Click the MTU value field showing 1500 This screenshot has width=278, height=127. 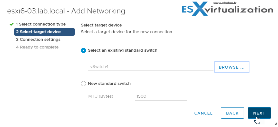click(x=161, y=96)
